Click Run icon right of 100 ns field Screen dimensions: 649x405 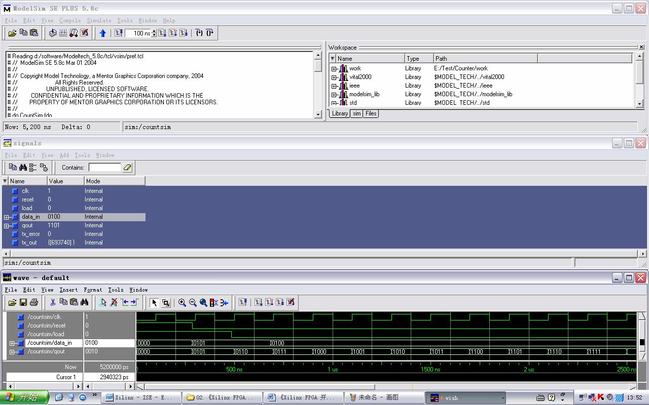point(162,33)
